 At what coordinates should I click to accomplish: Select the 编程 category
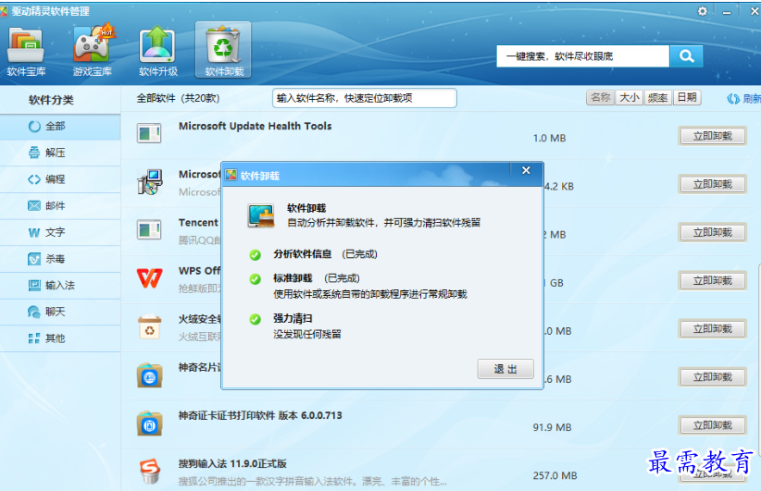click(x=60, y=179)
